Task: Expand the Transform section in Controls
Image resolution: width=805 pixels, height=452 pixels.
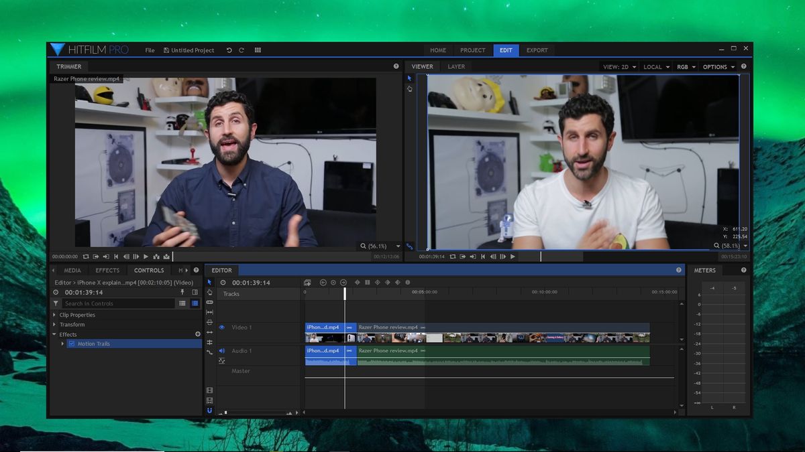Action: (x=53, y=324)
